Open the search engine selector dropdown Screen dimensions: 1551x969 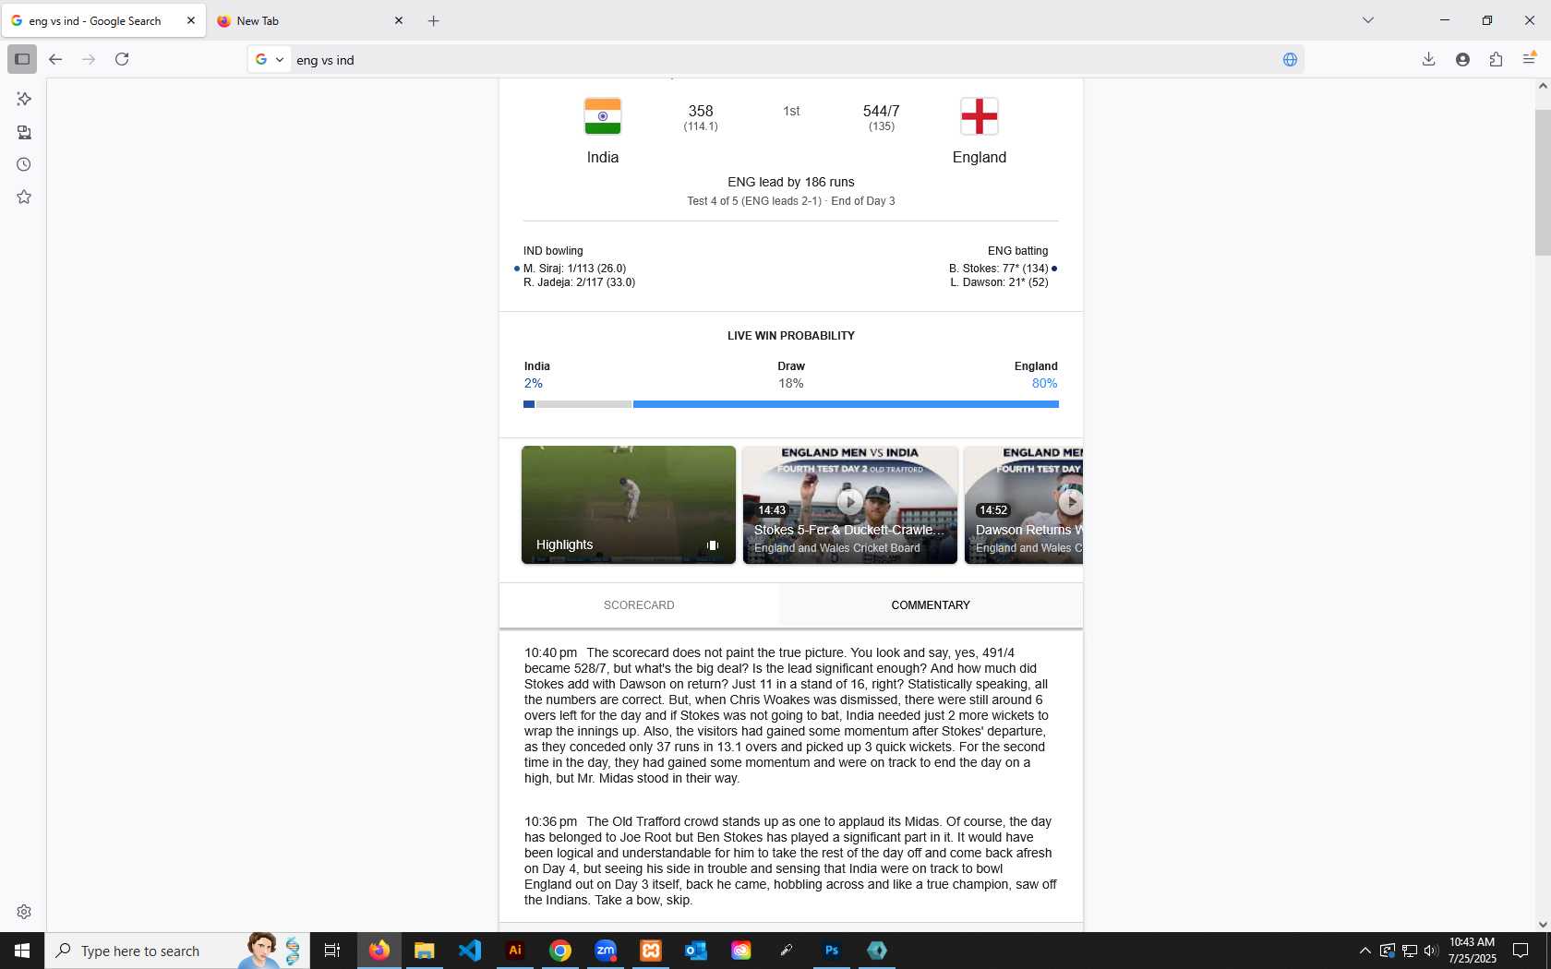[x=270, y=59]
